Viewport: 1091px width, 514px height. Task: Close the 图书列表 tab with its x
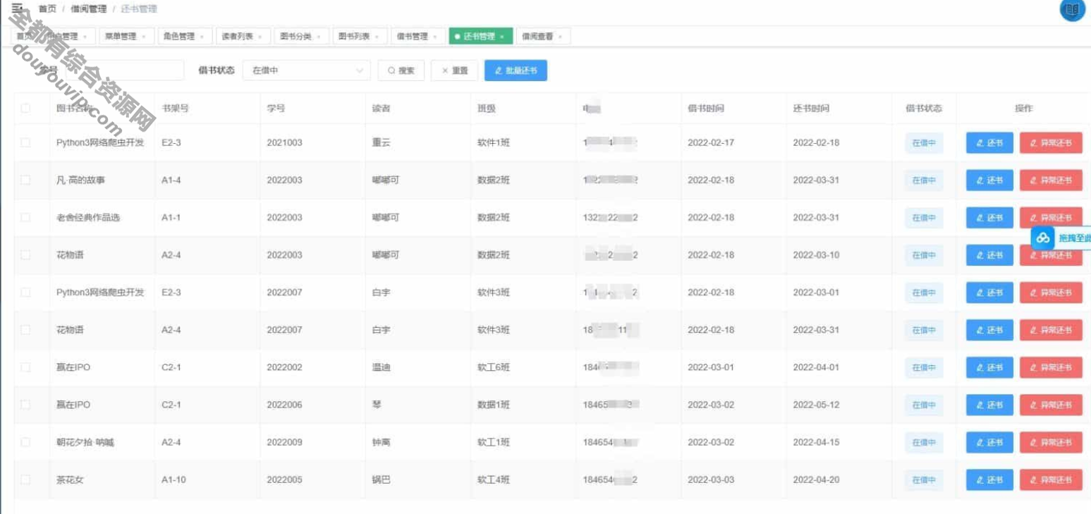point(377,37)
